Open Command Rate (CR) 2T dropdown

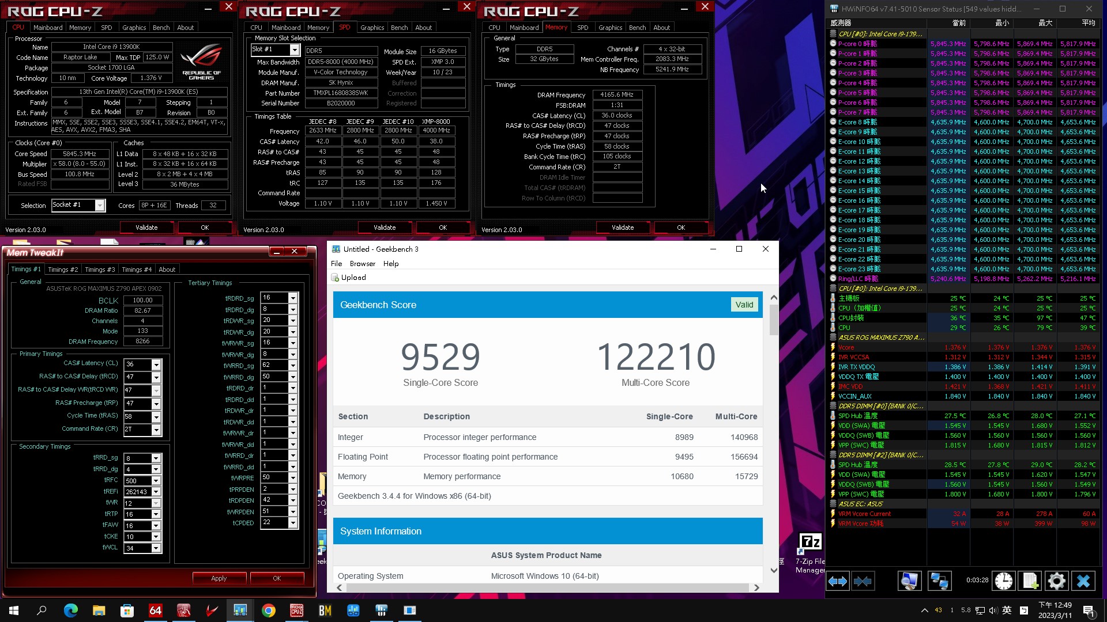point(156,430)
